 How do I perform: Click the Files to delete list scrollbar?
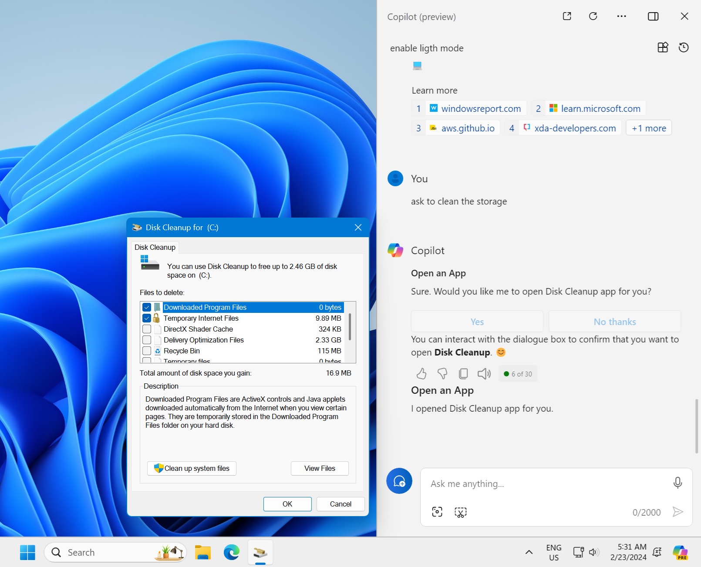[x=350, y=326]
